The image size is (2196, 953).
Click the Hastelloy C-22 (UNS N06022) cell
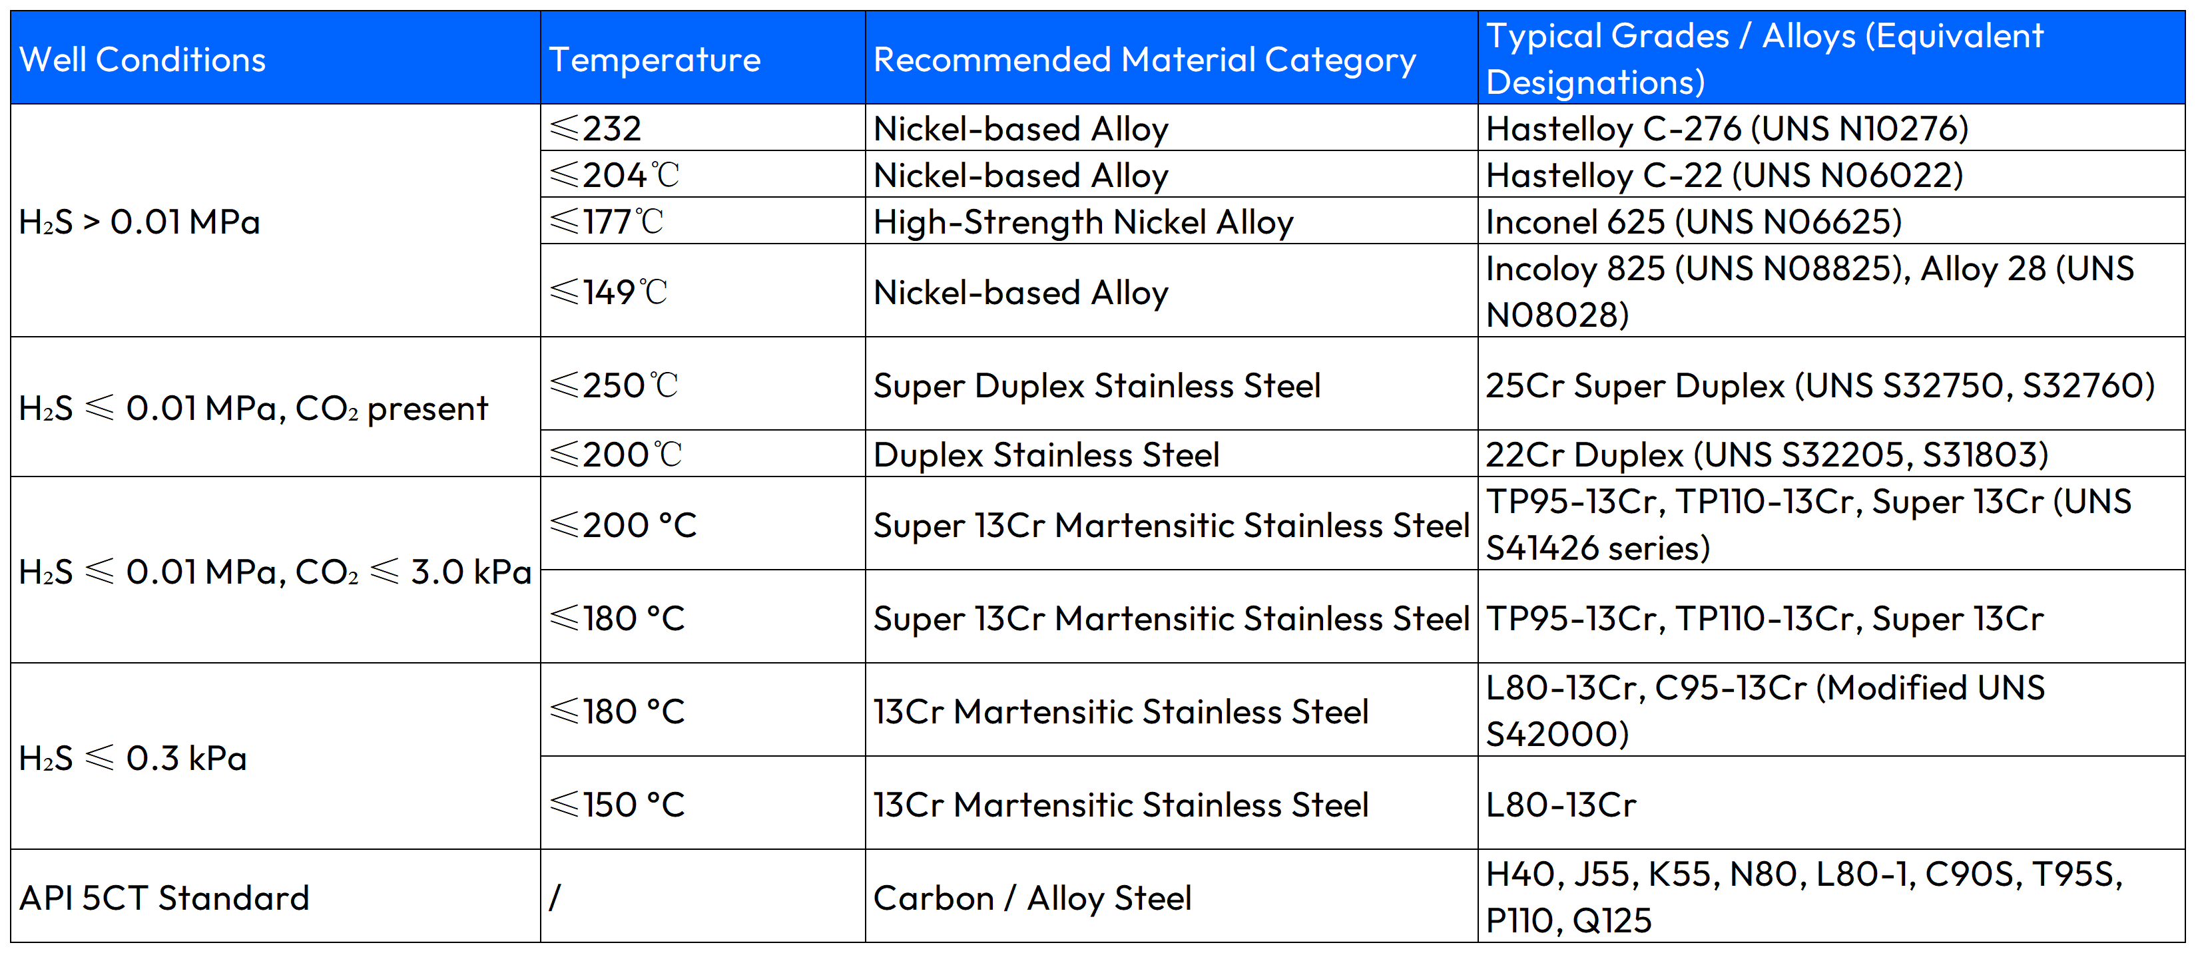coord(1724,176)
